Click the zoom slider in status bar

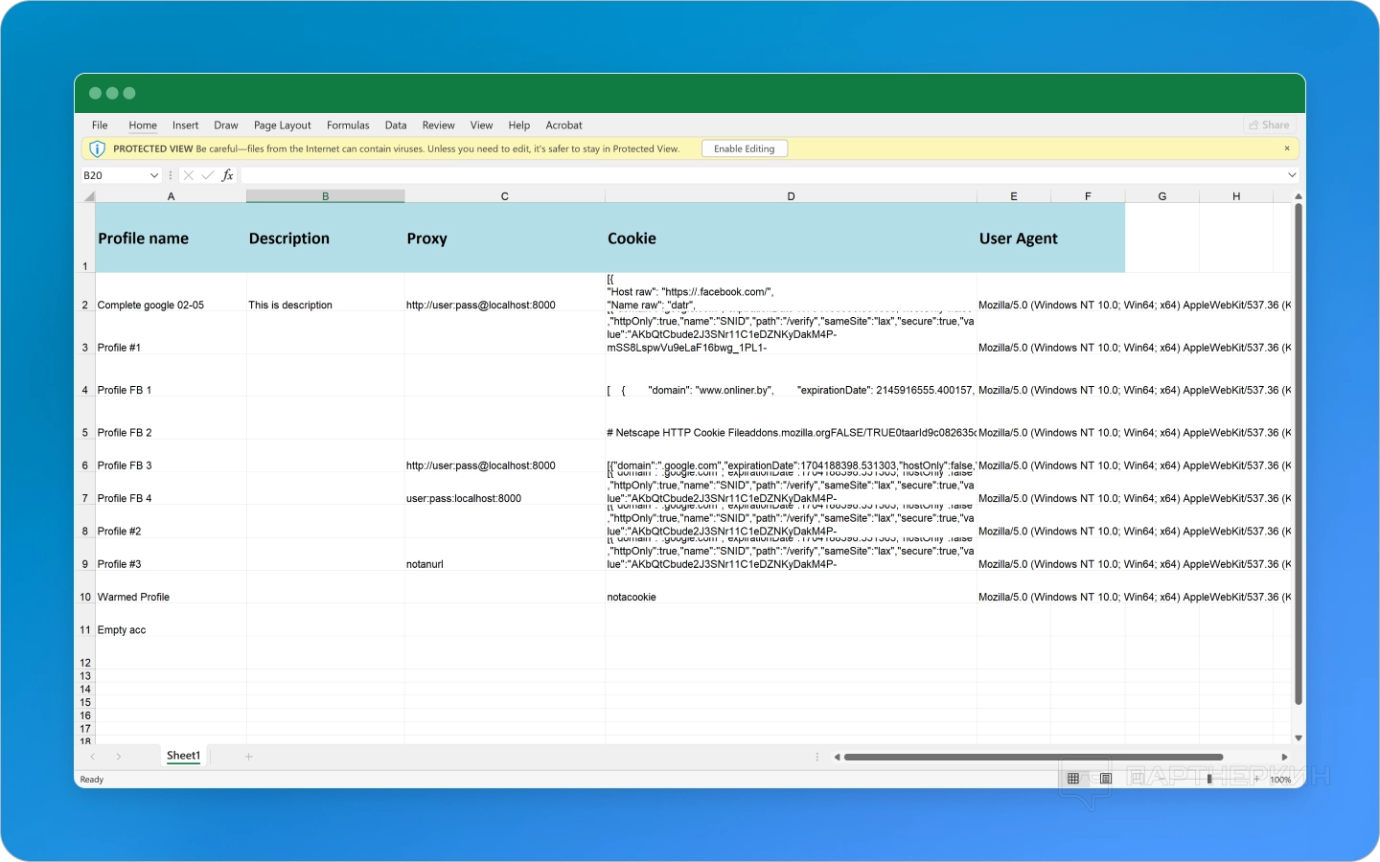coord(1209,779)
